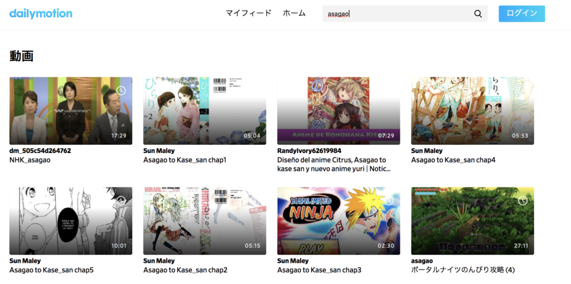The width and height of the screenshot is (571, 284).
Task: Click the 27:11 duration label
Action: click(521, 246)
